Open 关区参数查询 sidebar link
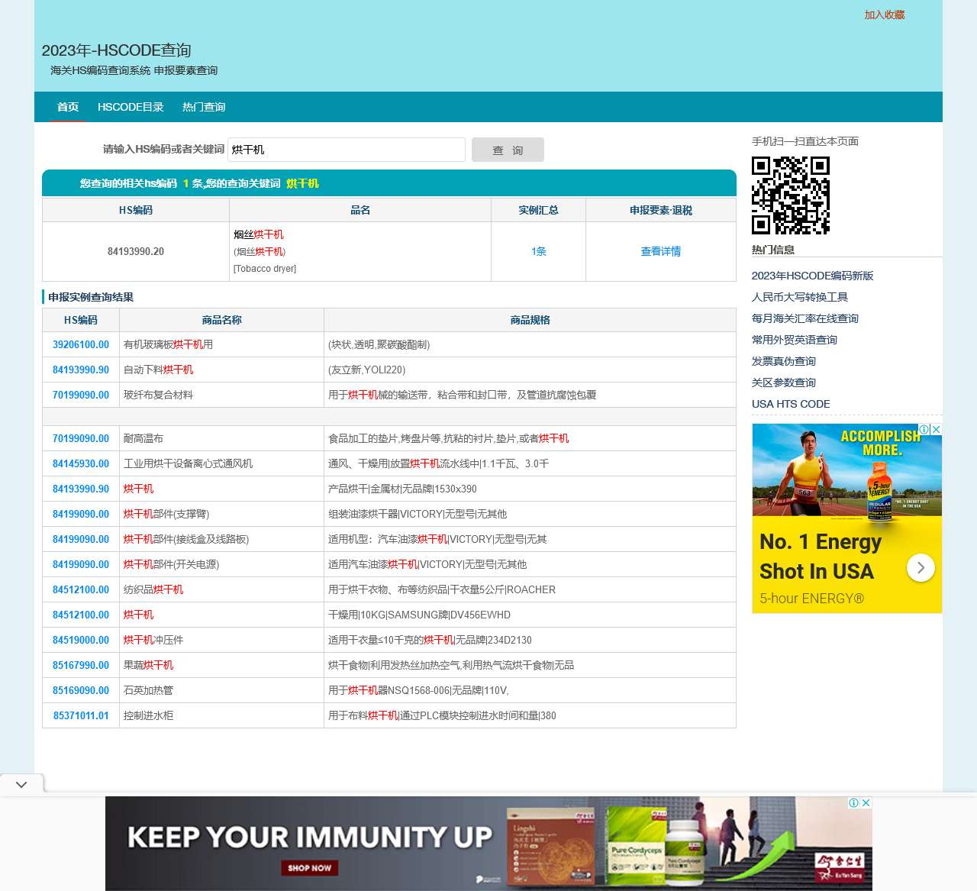 (784, 383)
